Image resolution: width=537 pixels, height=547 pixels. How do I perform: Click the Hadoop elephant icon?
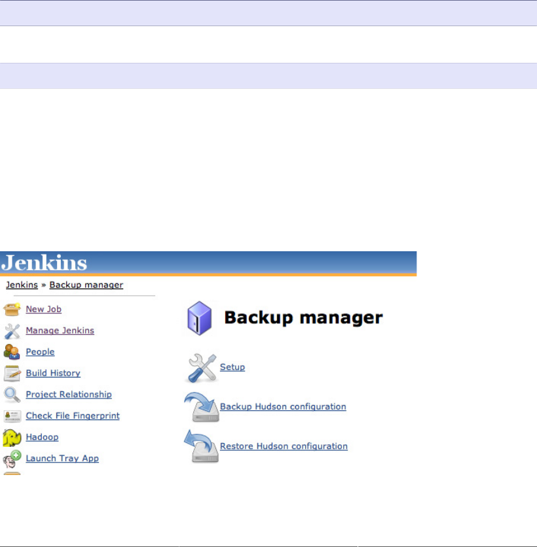pyautogui.click(x=12, y=438)
